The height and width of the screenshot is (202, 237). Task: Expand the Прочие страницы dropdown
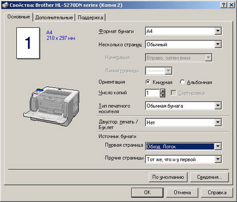coord(183,159)
